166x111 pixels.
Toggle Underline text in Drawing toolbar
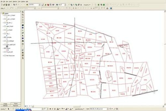(55, 109)
